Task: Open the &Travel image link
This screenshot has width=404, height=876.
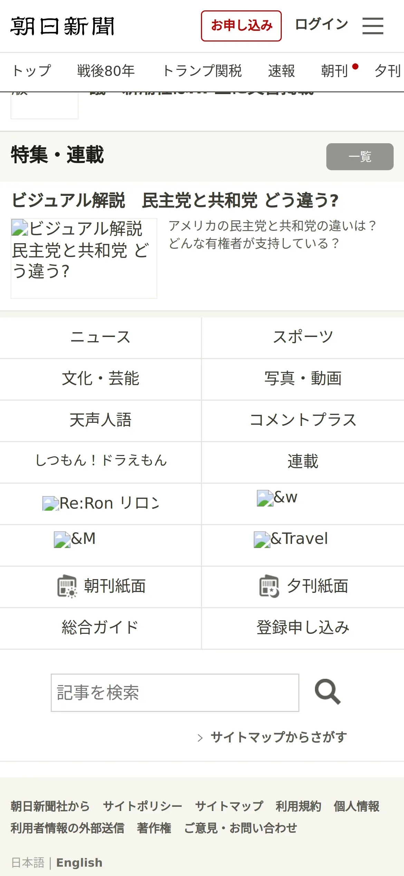Action: [x=291, y=539]
